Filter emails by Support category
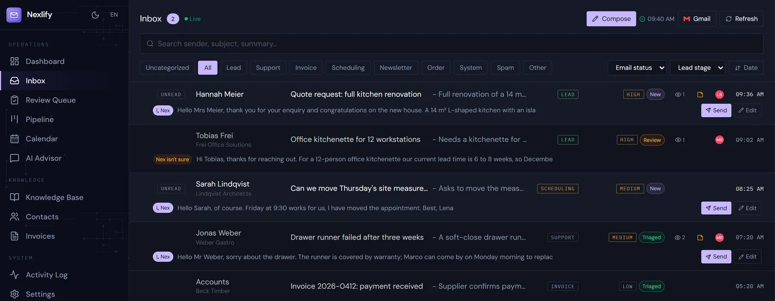775x301 pixels. [268, 68]
